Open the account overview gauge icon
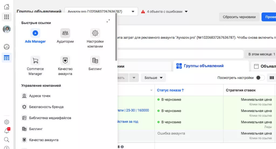This screenshot has height=149, width=276. [6, 47]
